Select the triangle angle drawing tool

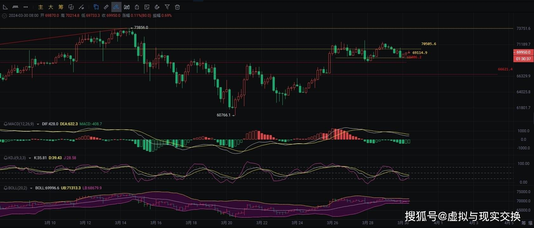tap(5, 7)
